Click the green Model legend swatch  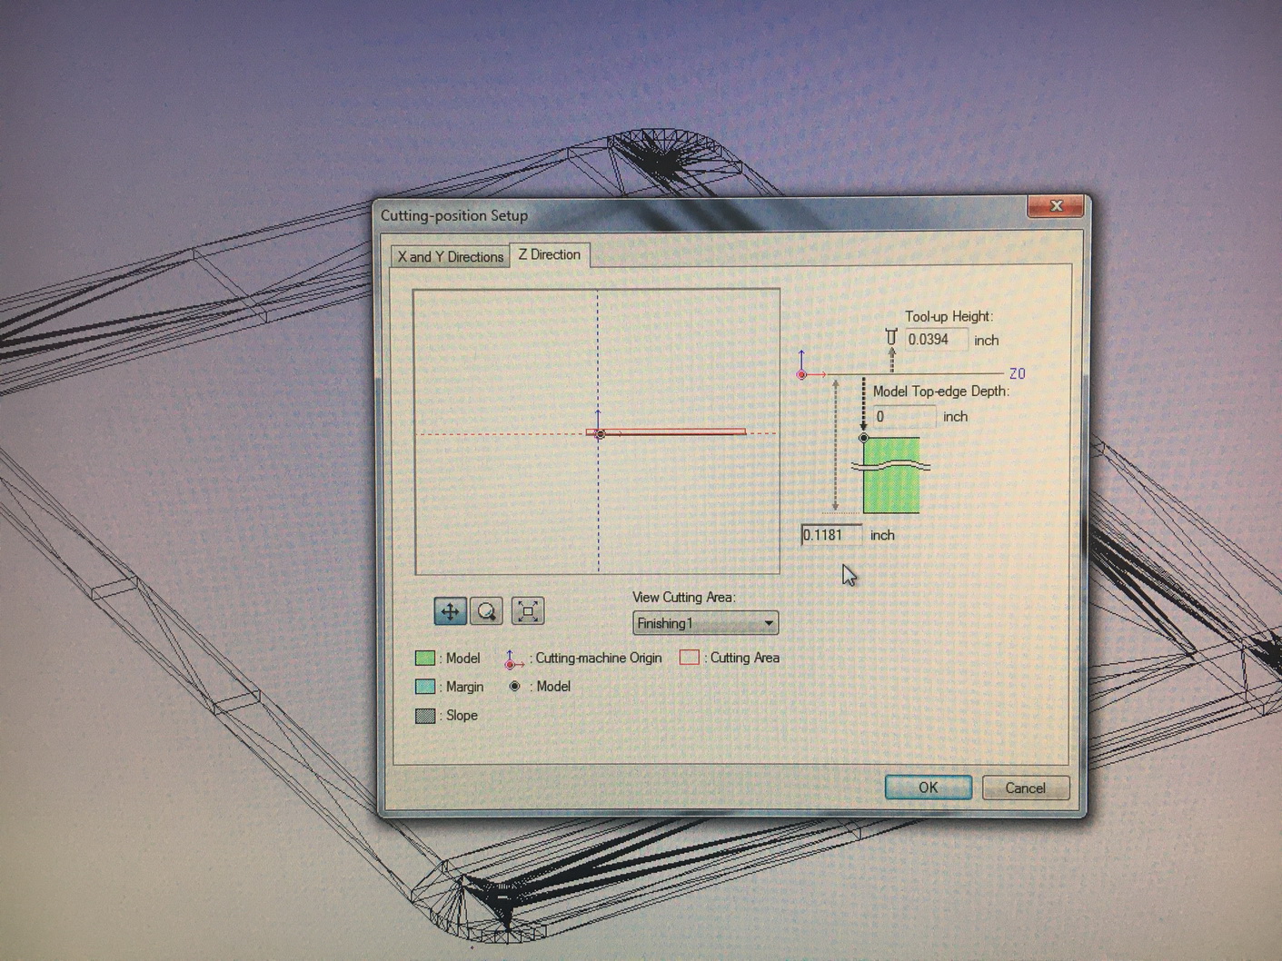click(424, 659)
